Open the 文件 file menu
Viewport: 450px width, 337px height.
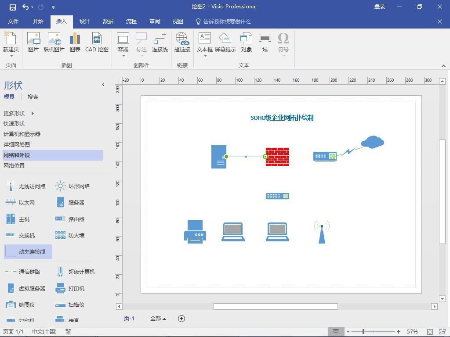pyautogui.click(x=13, y=22)
